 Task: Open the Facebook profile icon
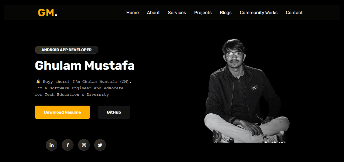68,145
